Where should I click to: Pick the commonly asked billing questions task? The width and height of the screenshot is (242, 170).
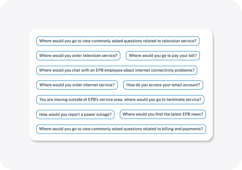tap(121, 129)
